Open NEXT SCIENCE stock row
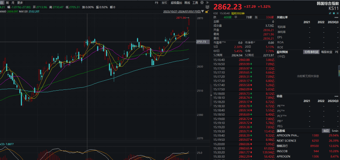The width and height of the screenshot is (340, 160). 308,141
